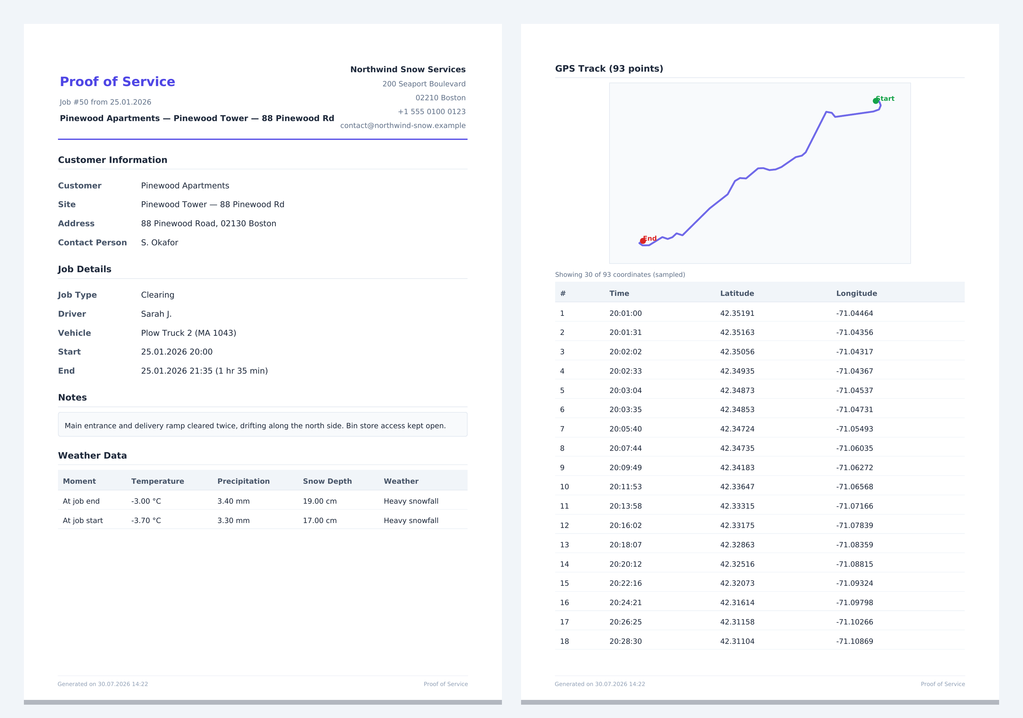Select longitude '-71.04317' in GPS row 3

click(855, 352)
